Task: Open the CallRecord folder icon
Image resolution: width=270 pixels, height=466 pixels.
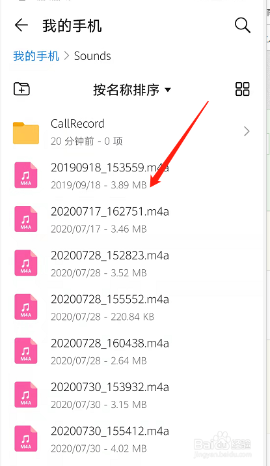Action: point(26,132)
